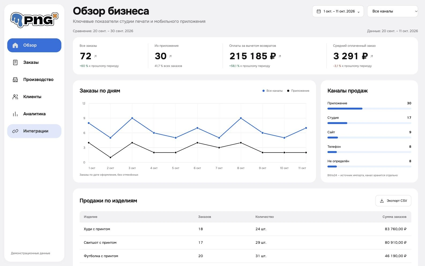
Task: Click the blue chart point above 8 окт
Action: (241, 118)
